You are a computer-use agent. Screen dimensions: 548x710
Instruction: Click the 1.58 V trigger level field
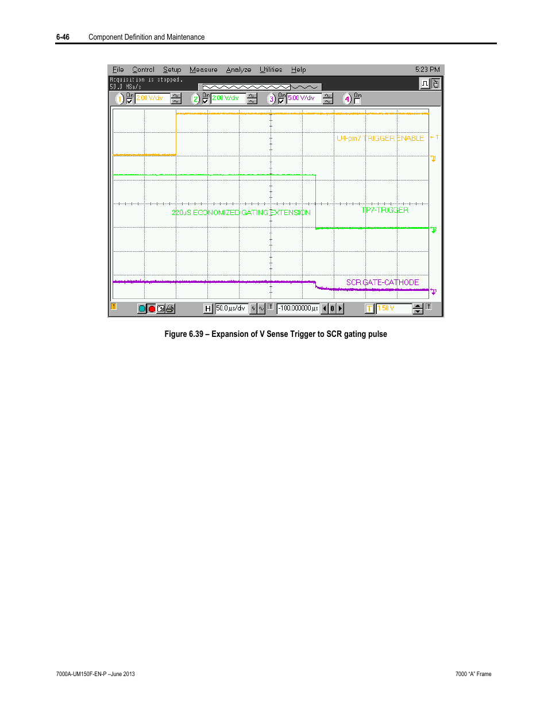pos(393,309)
